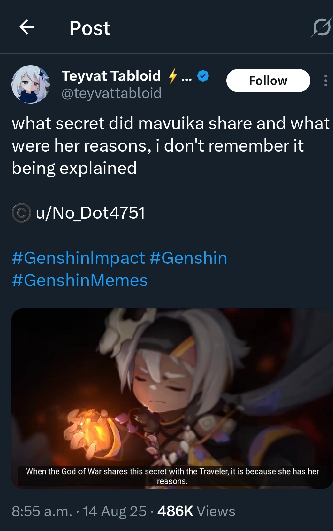Open the #Genshin hashtag
The image size is (333, 531).
pyautogui.click(x=188, y=258)
